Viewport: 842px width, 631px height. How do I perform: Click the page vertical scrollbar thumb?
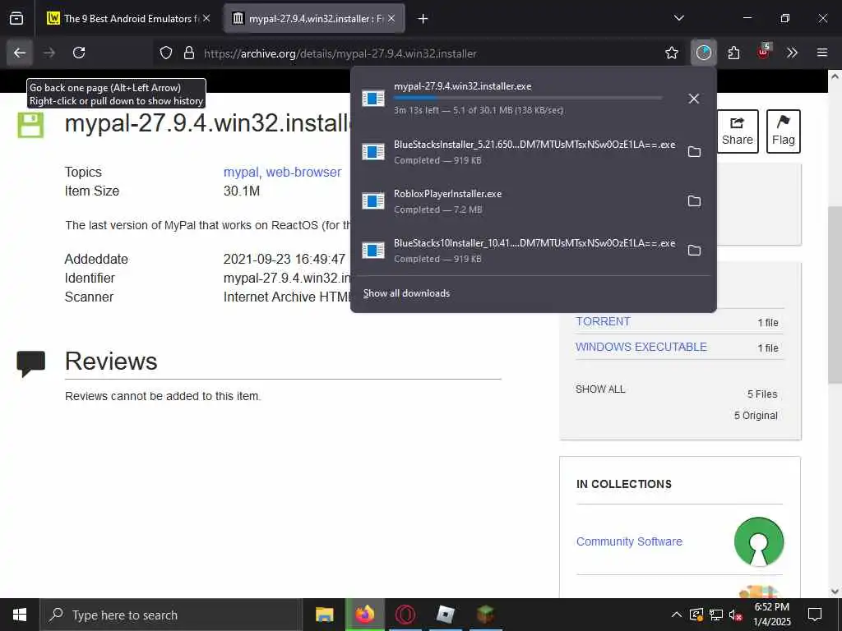[835, 294]
